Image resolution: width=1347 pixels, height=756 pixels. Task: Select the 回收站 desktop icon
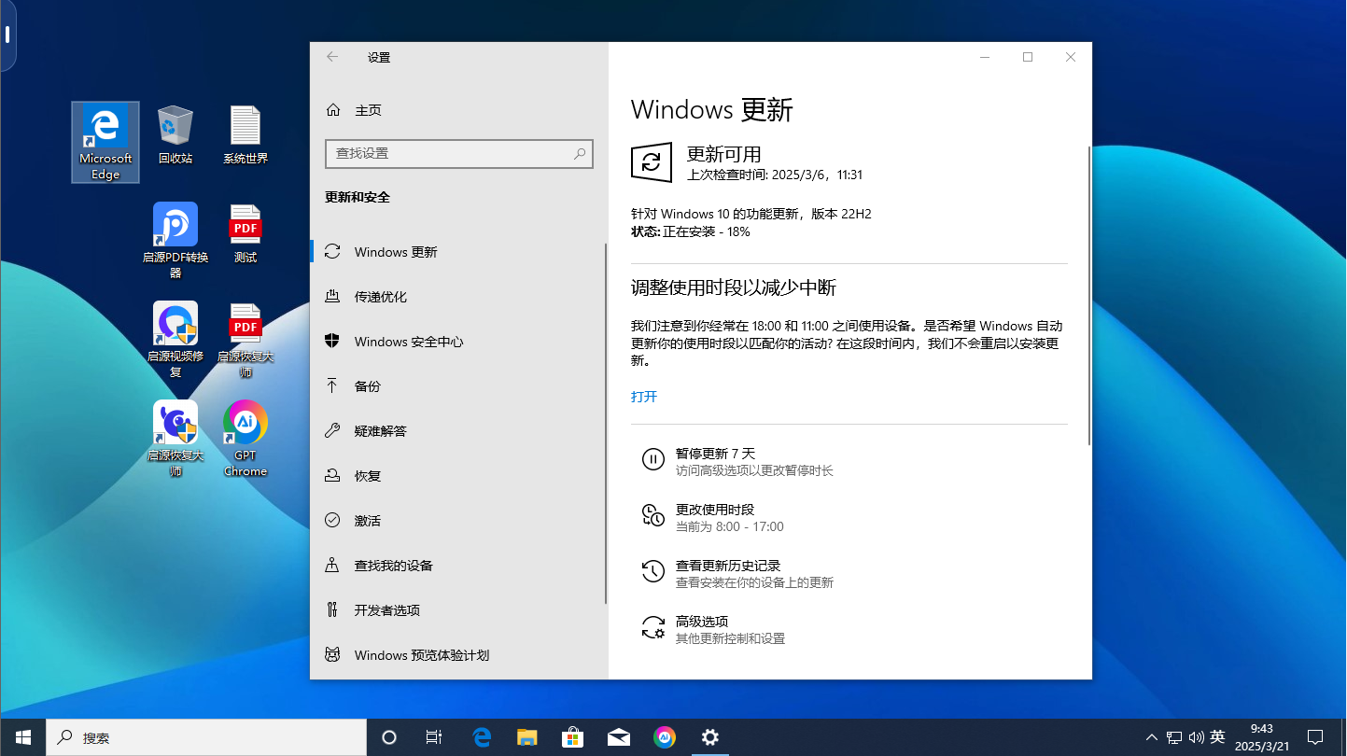pos(175,135)
